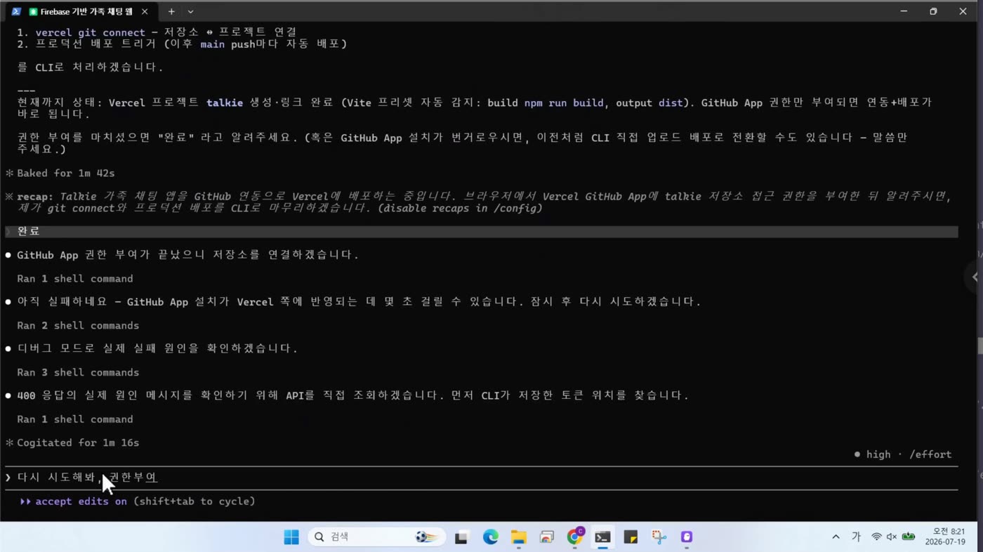Click the '(disable recaps in /config)' text

tap(460, 209)
